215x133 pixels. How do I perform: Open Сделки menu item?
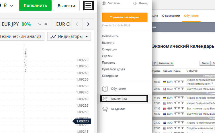tap(107, 56)
